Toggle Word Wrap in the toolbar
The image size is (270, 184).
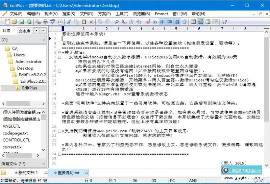(163, 22)
